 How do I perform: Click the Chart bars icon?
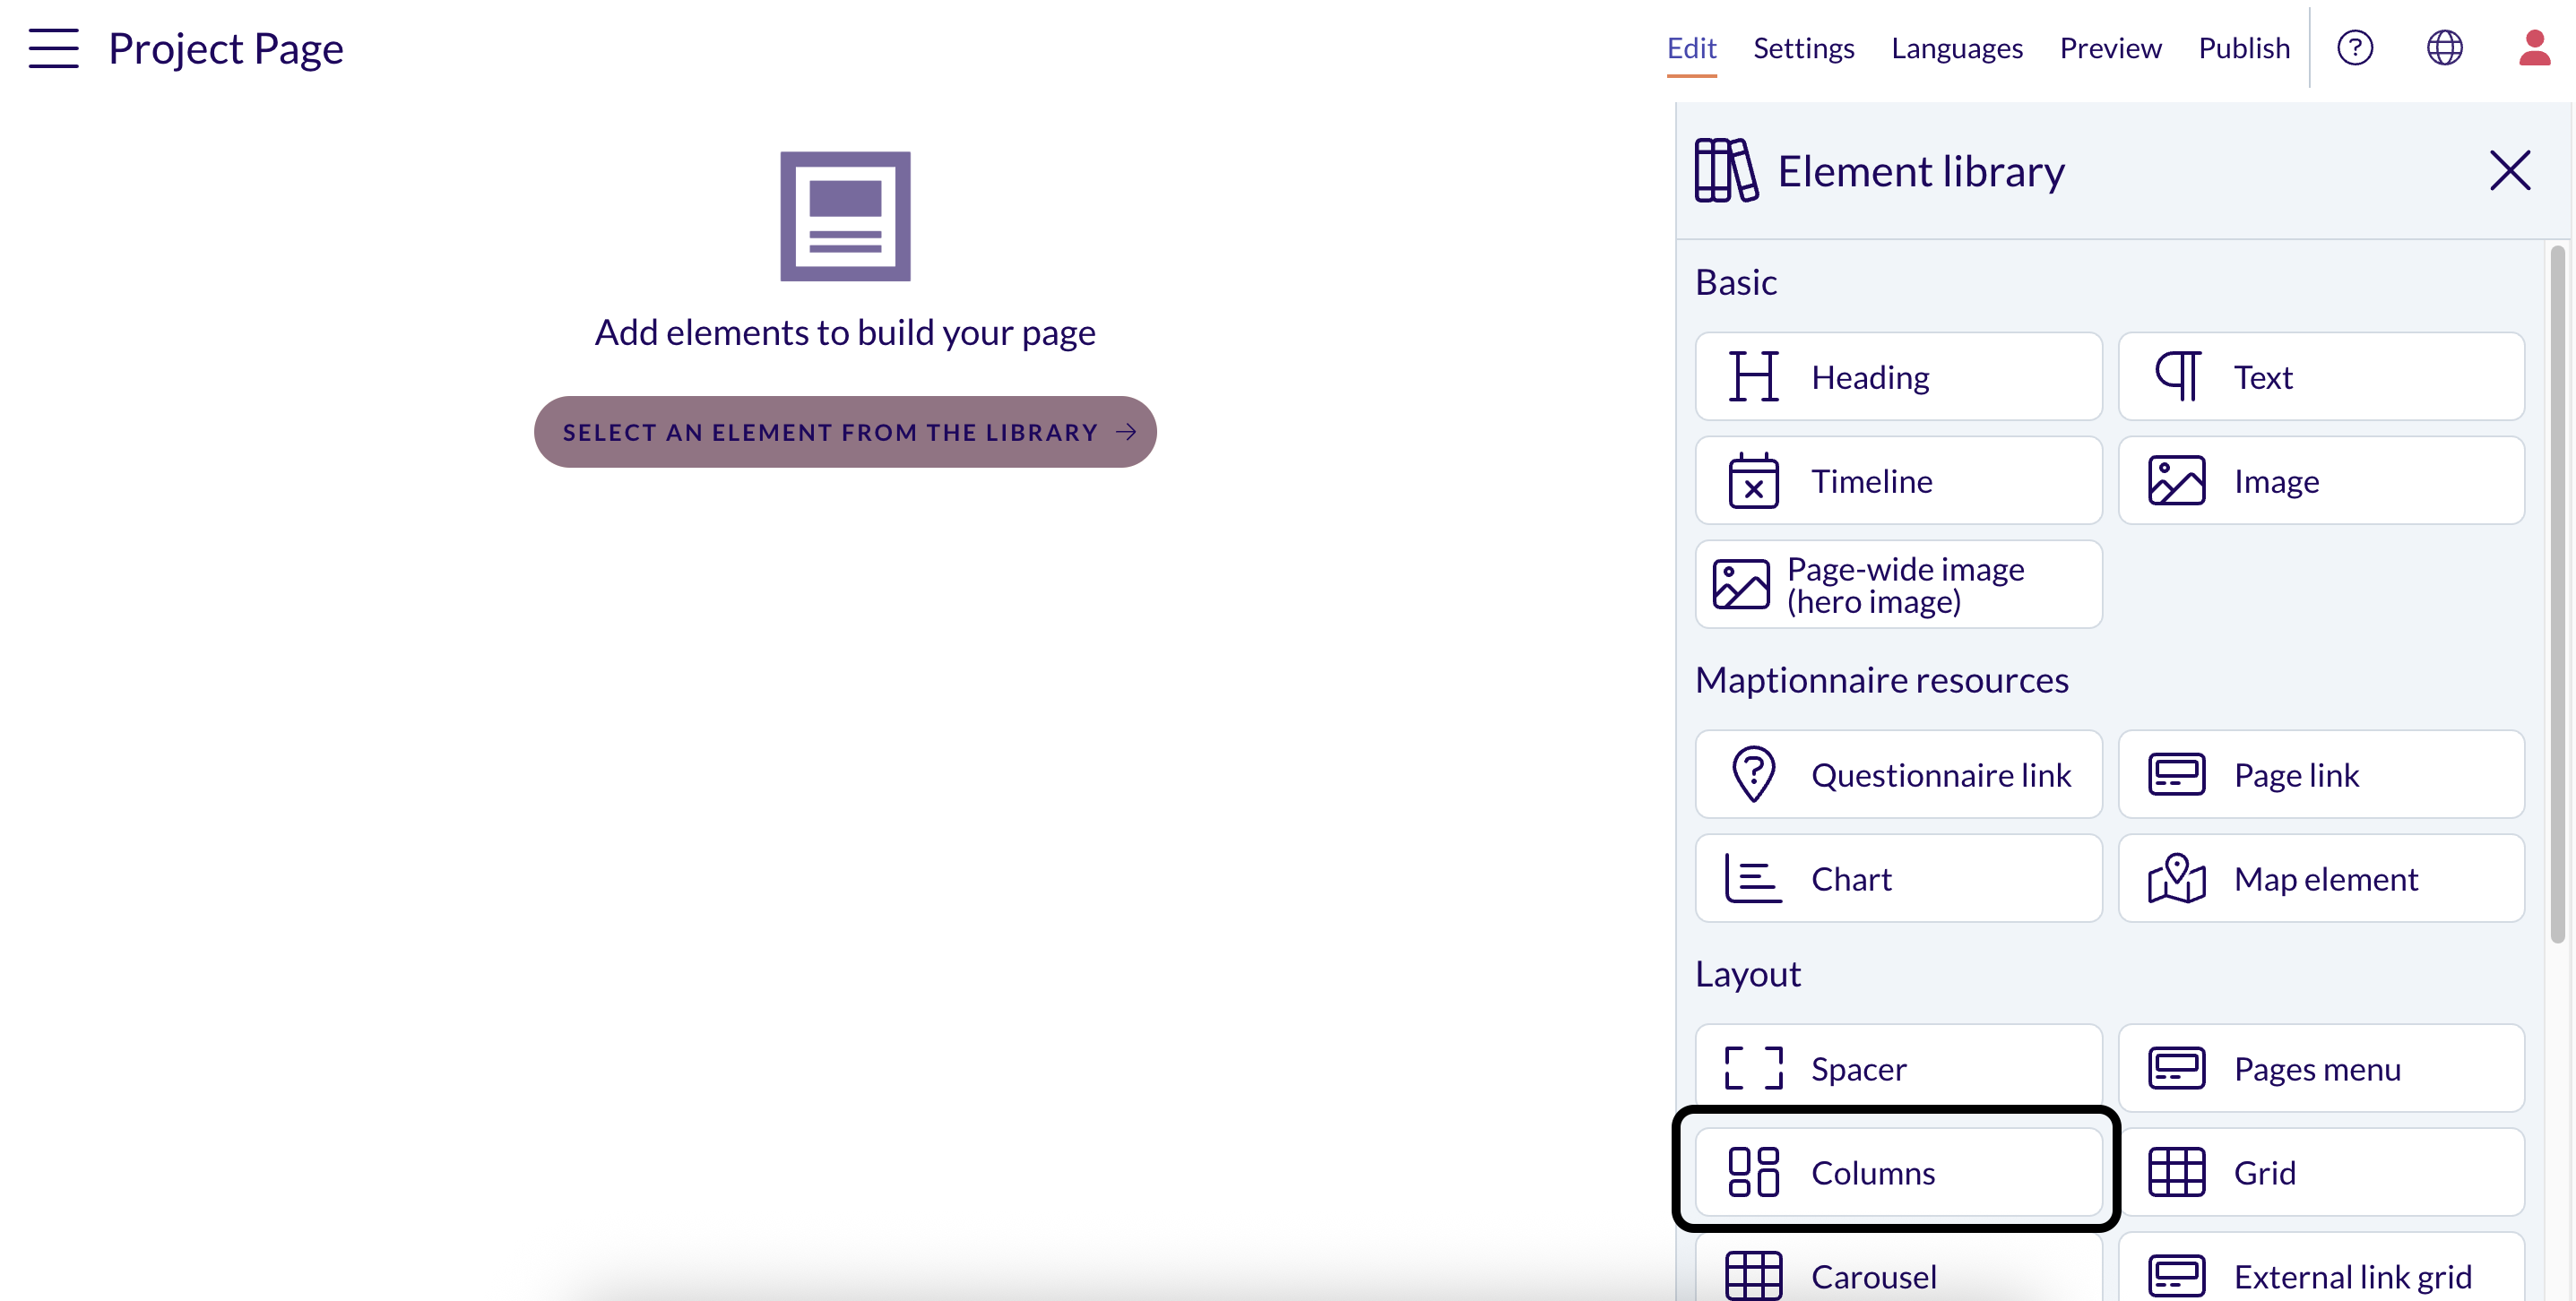coord(1753,879)
